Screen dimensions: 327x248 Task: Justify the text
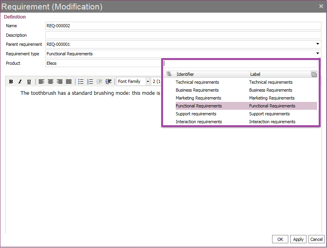pyautogui.click(x=69, y=82)
